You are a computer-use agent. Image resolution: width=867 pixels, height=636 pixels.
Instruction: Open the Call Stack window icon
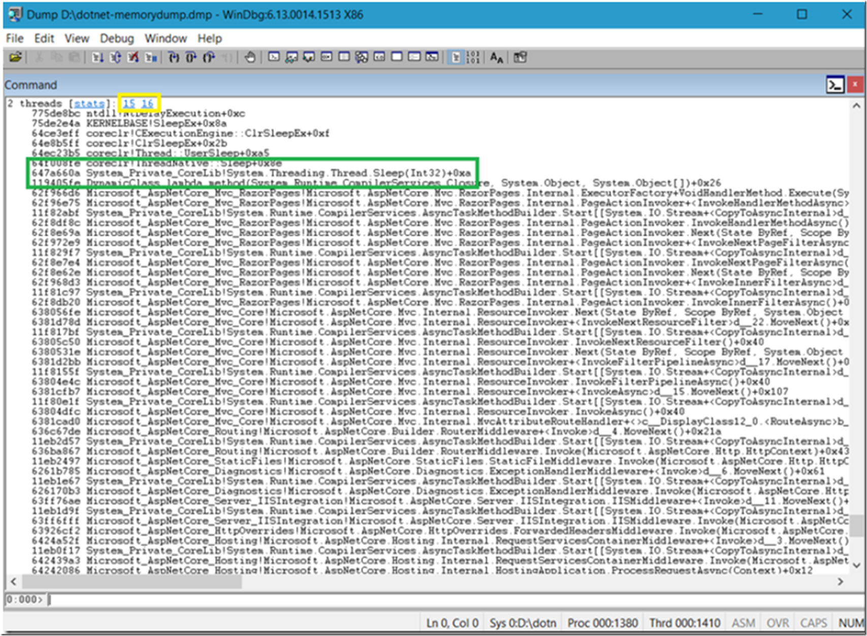coord(362,57)
